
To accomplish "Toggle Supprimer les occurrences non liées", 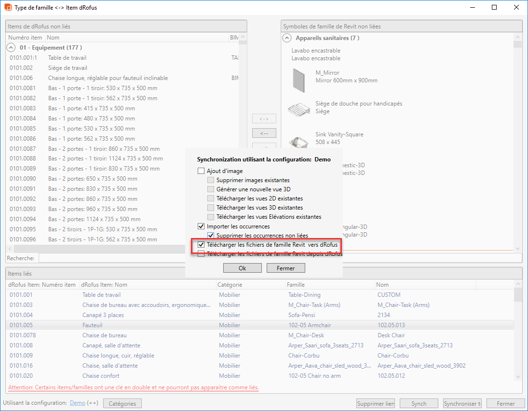I will click(x=211, y=236).
